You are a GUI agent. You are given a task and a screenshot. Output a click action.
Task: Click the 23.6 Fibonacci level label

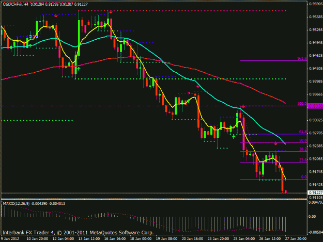303,160
